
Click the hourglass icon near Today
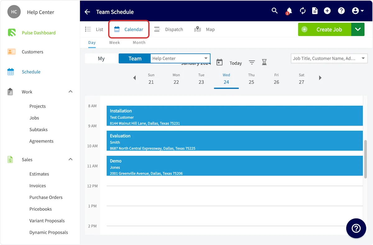pos(264,62)
